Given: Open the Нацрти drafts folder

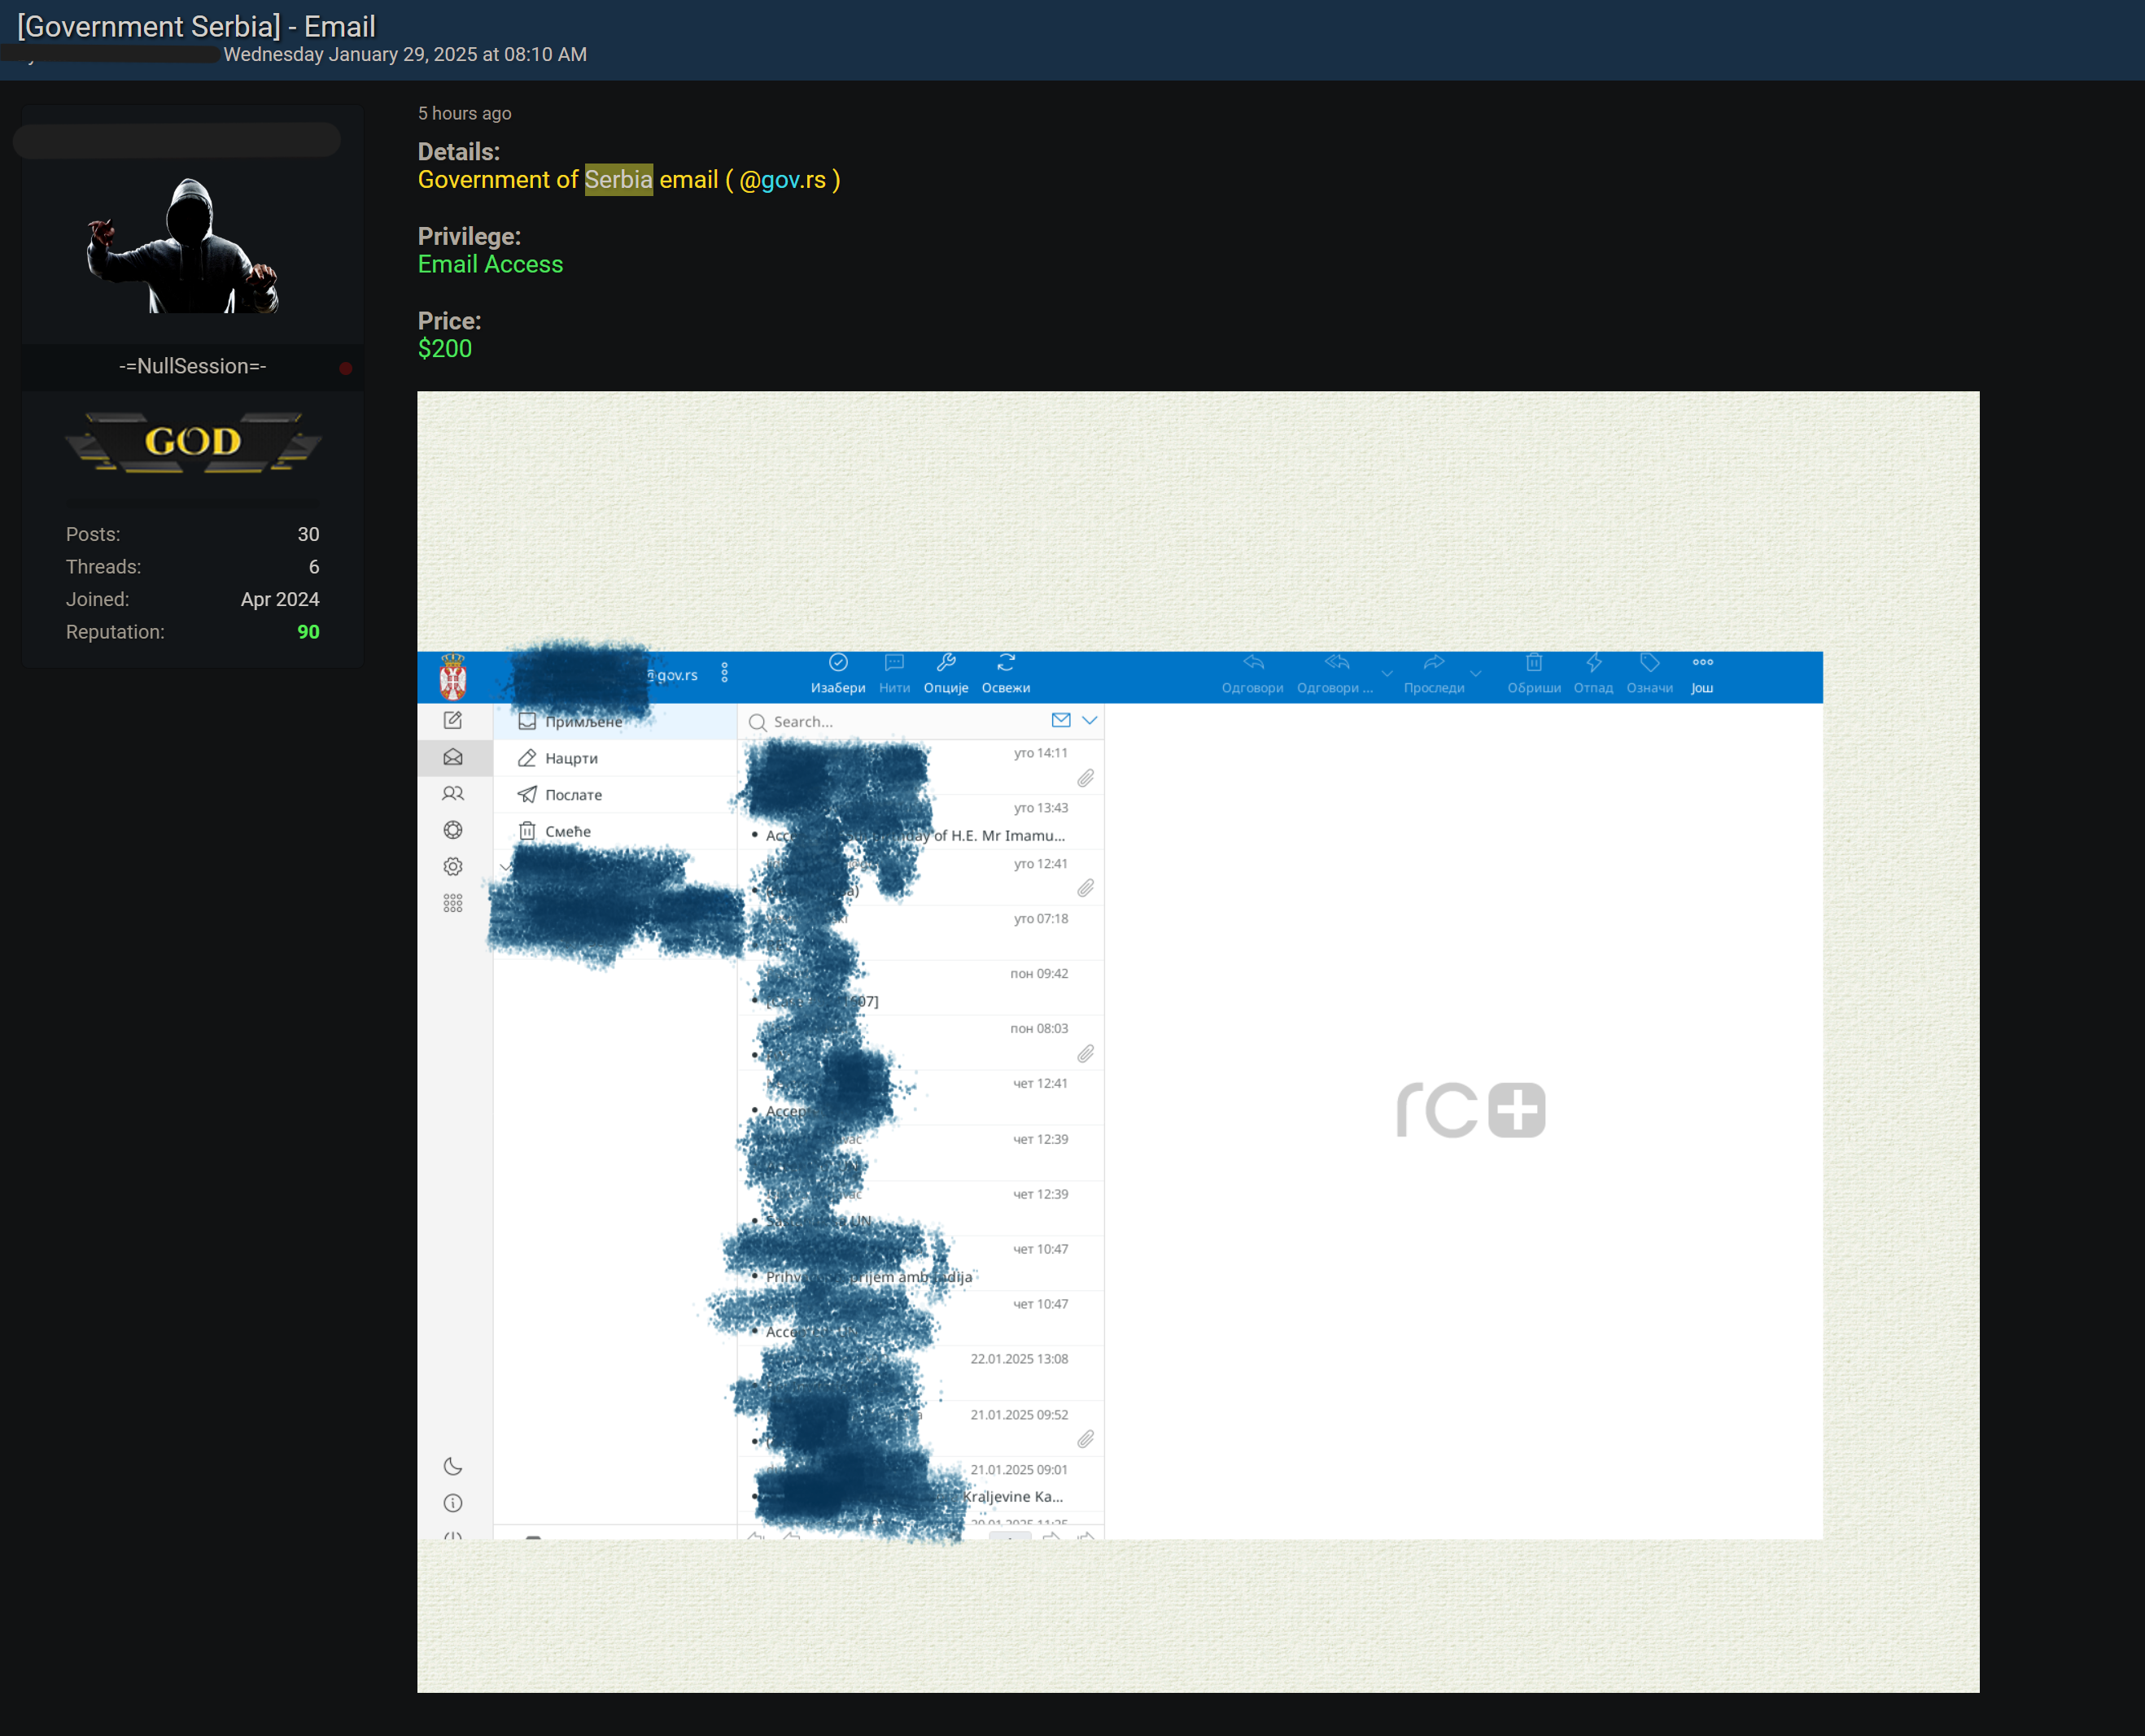Looking at the screenshot, I should pos(615,758).
